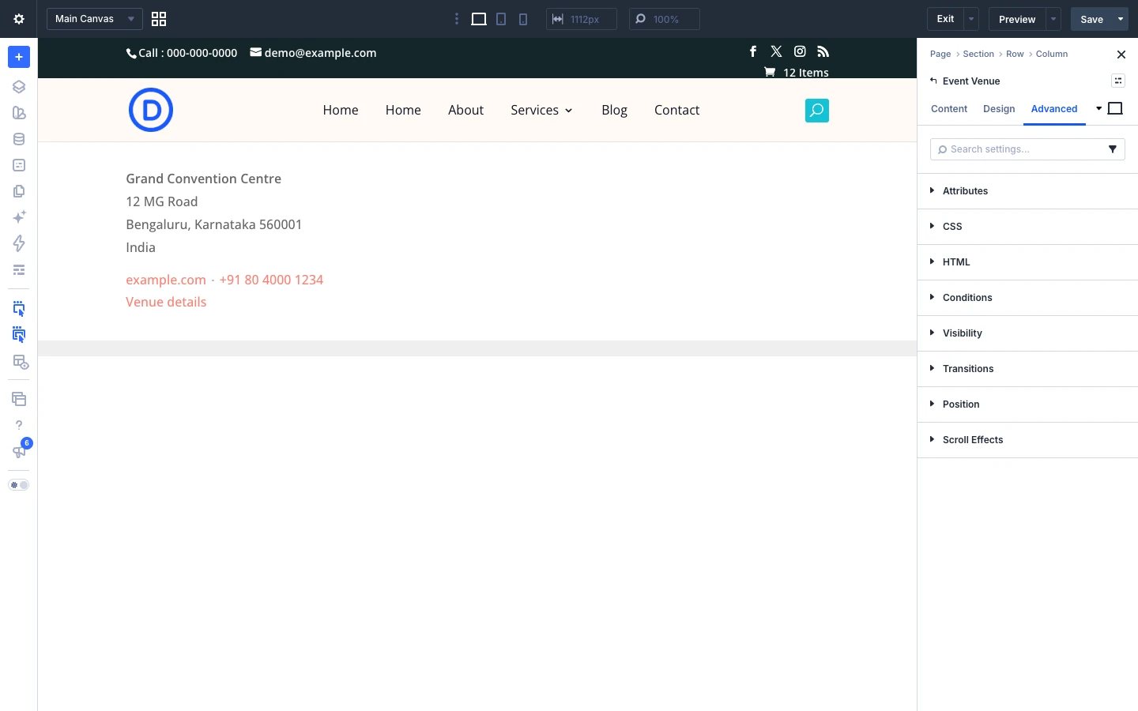Open the megaphone notifications with badge 6
This screenshot has height=711, width=1138.
(19, 451)
